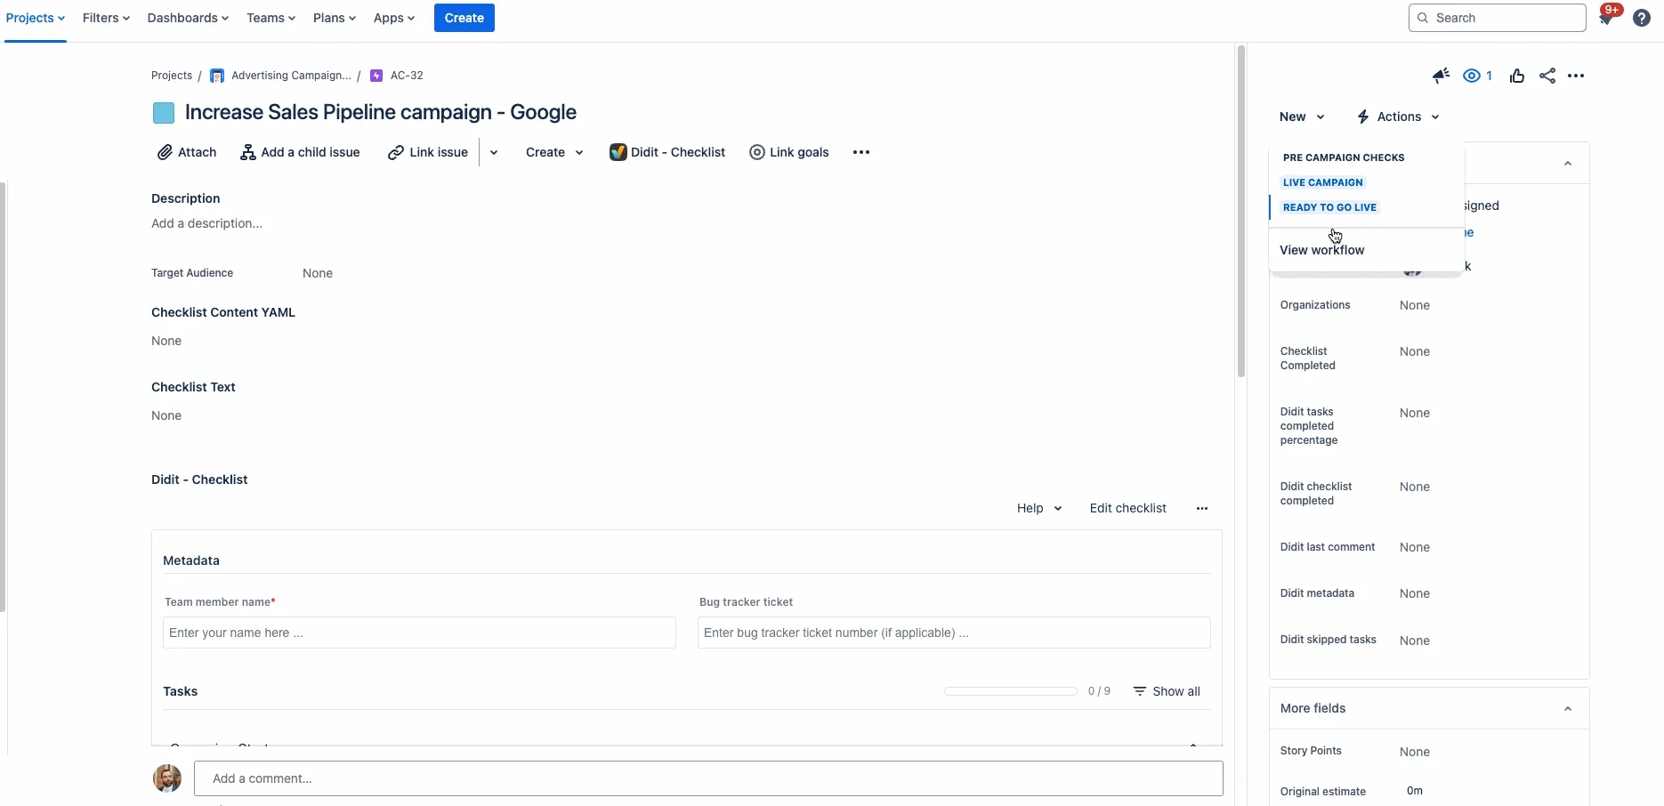This screenshot has width=1664, height=806.
Task: Click the blue Create button
Action: click(464, 18)
